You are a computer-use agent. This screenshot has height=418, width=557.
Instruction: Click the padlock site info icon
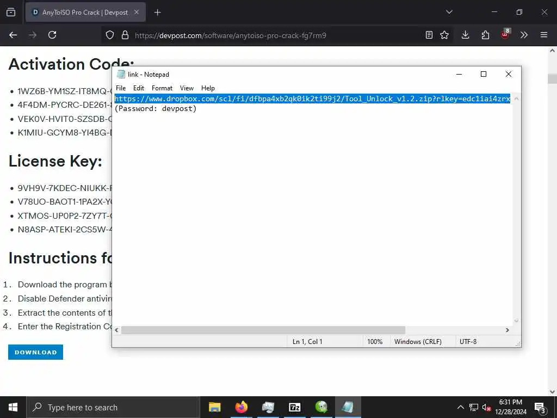[125, 35]
